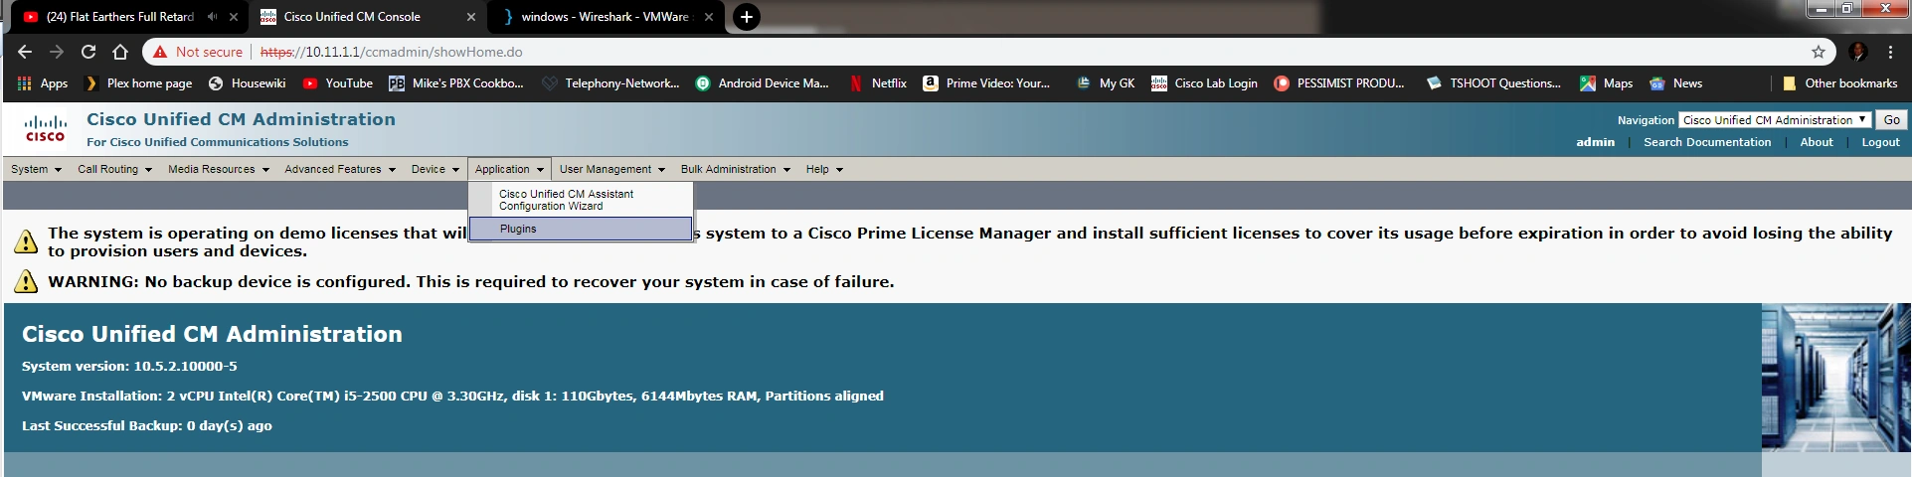
Task: Expand the System menu
Action: (37, 169)
